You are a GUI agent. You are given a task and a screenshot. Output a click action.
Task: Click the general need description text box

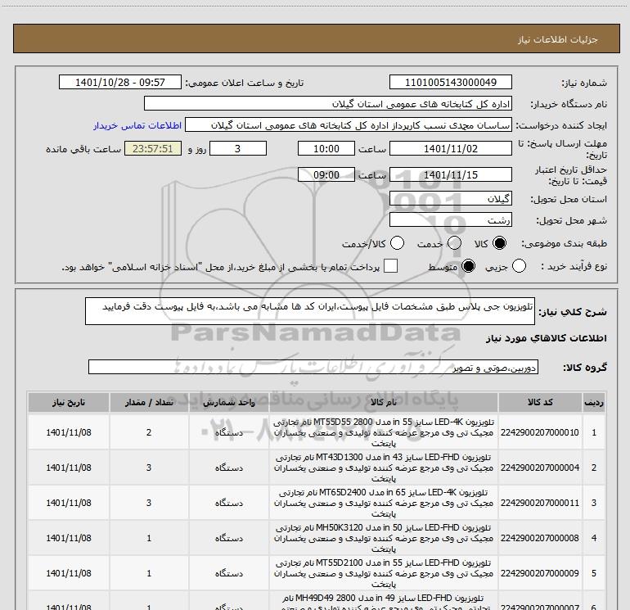pos(310,311)
